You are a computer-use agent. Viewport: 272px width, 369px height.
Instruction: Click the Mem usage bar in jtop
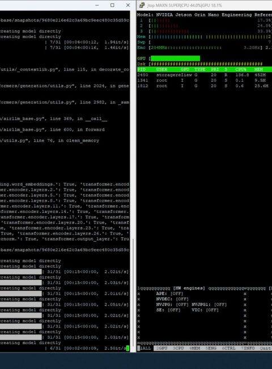pos(210,37)
